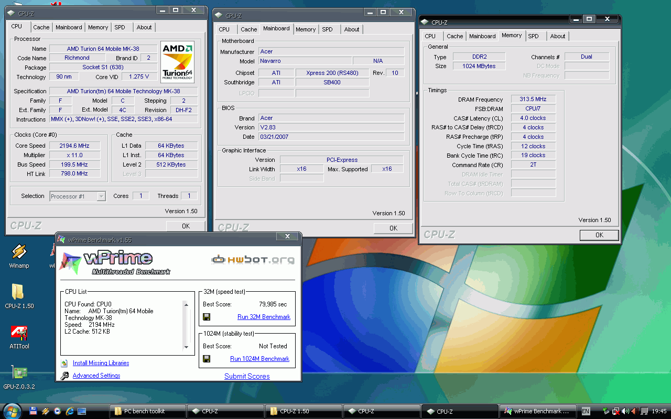Viewport: 671px width, 419px height.
Task: Click the Memory Size value 1024 MBytes
Action: 479,66
